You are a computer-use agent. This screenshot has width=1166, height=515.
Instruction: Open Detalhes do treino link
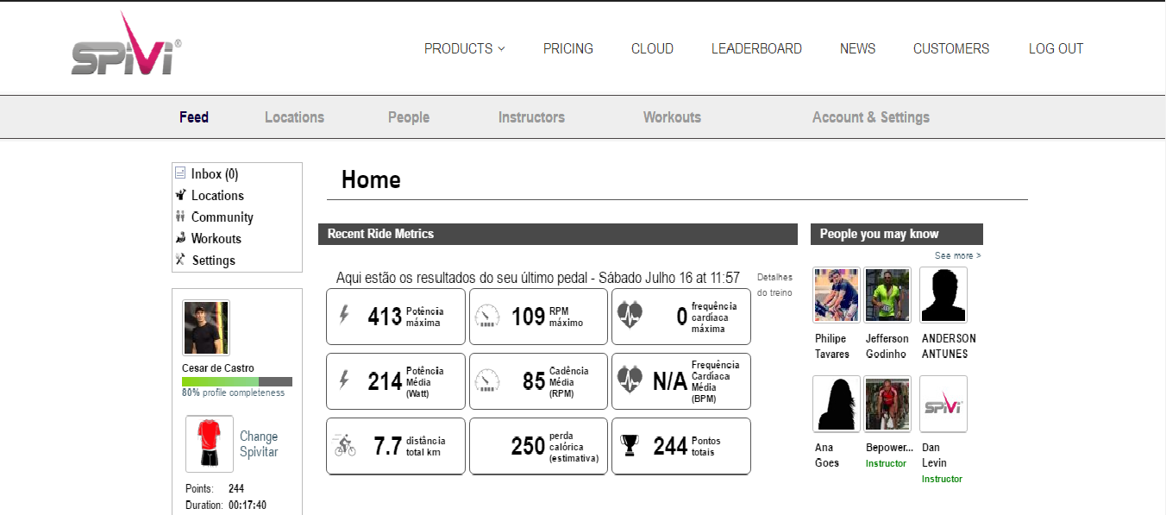click(774, 285)
